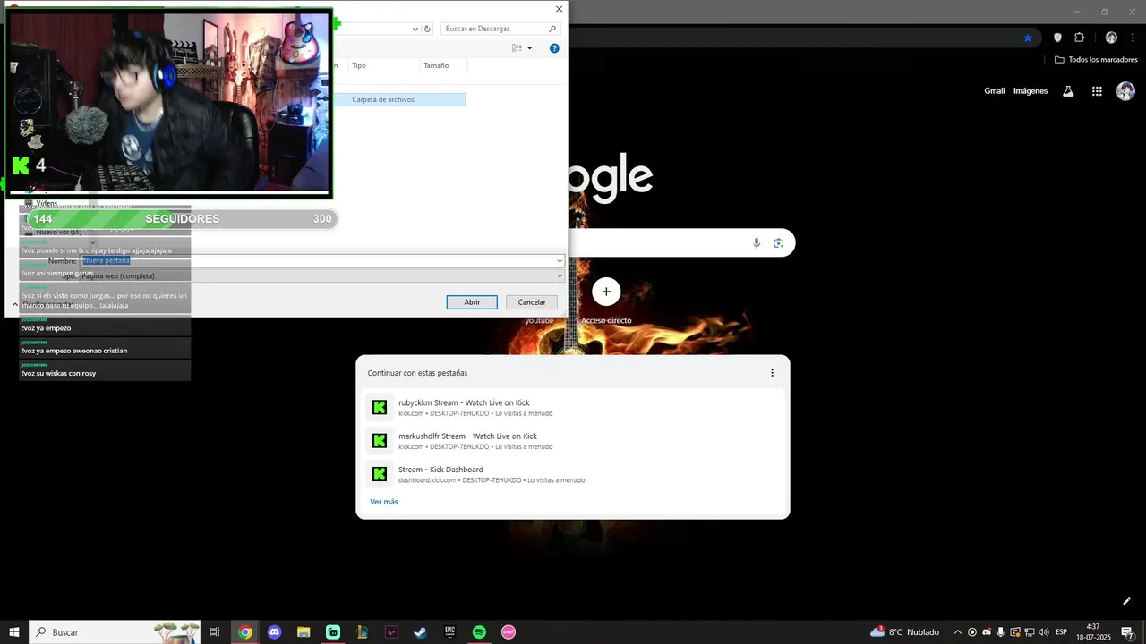Open the Imágenes link

pyautogui.click(x=1031, y=91)
